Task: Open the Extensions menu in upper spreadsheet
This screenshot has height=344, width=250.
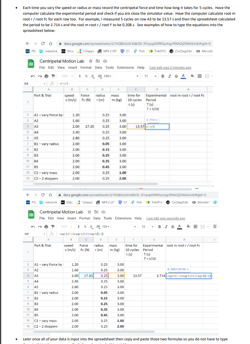Action: [x=126, y=68]
